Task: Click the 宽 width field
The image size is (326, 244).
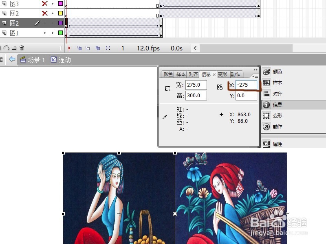Action: (x=196, y=85)
